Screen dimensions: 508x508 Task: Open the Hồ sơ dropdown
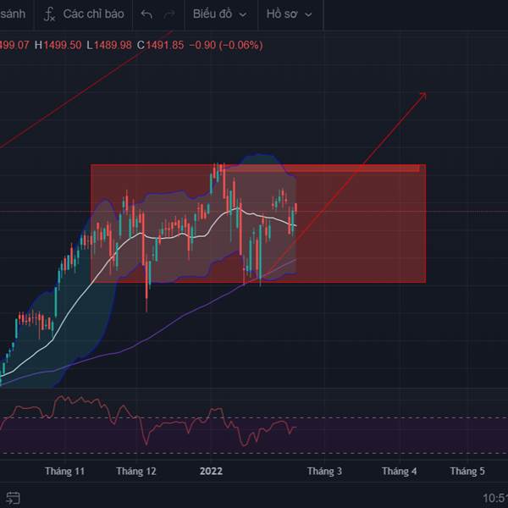pos(289,14)
